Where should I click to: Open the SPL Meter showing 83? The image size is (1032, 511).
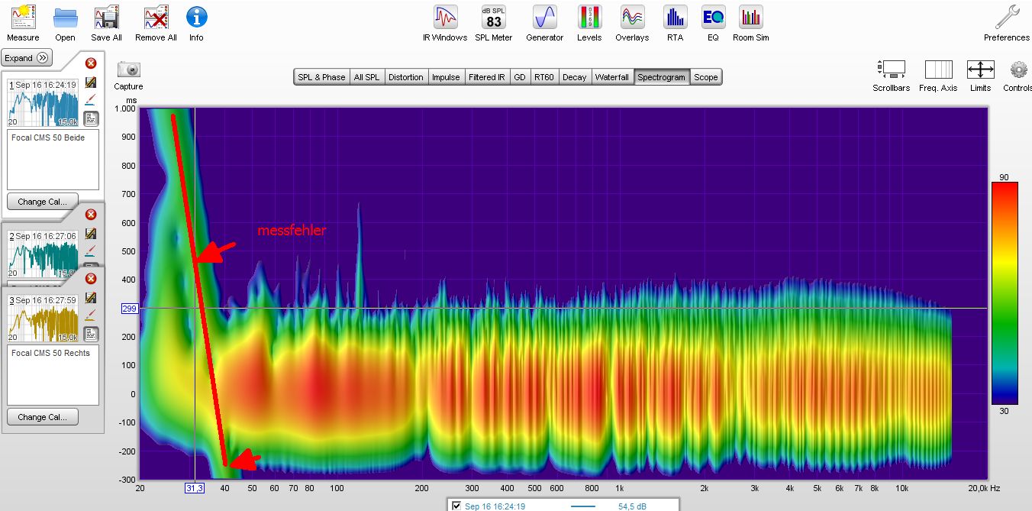[x=493, y=17]
